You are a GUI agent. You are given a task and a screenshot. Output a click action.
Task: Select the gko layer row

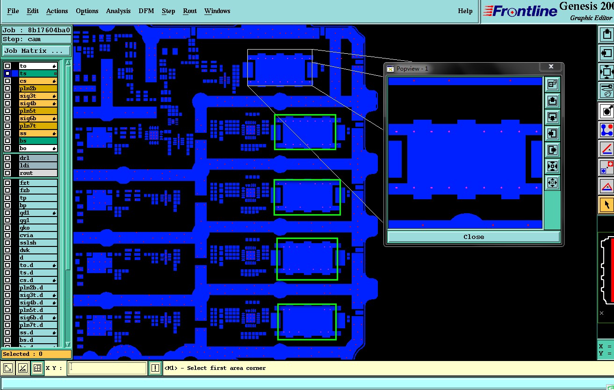(38, 228)
